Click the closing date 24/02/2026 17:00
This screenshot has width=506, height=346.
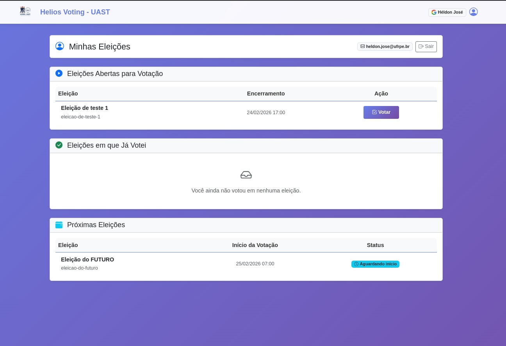(x=266, y=113)
